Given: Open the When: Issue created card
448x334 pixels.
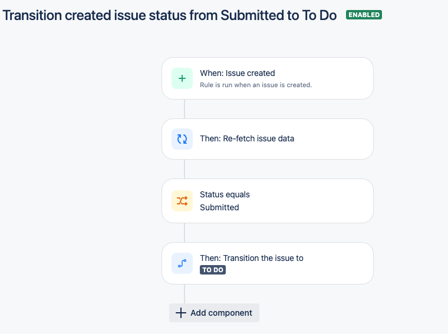Looking at the screenshot, I should pyautogui.click(x=268, y=78).
